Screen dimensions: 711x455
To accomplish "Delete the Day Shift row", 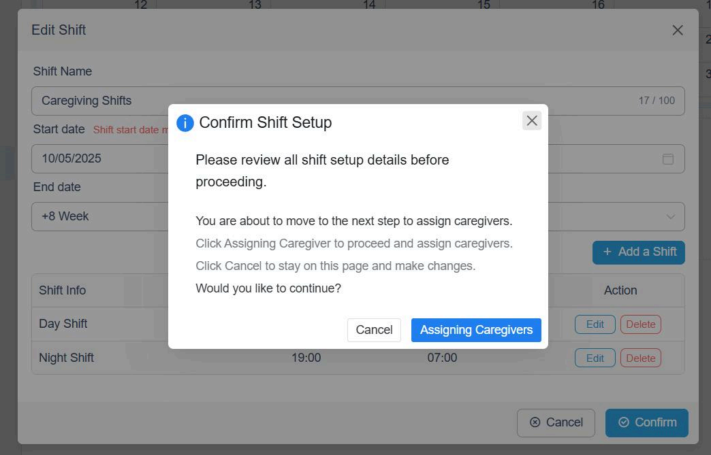I will coord(640,324).
